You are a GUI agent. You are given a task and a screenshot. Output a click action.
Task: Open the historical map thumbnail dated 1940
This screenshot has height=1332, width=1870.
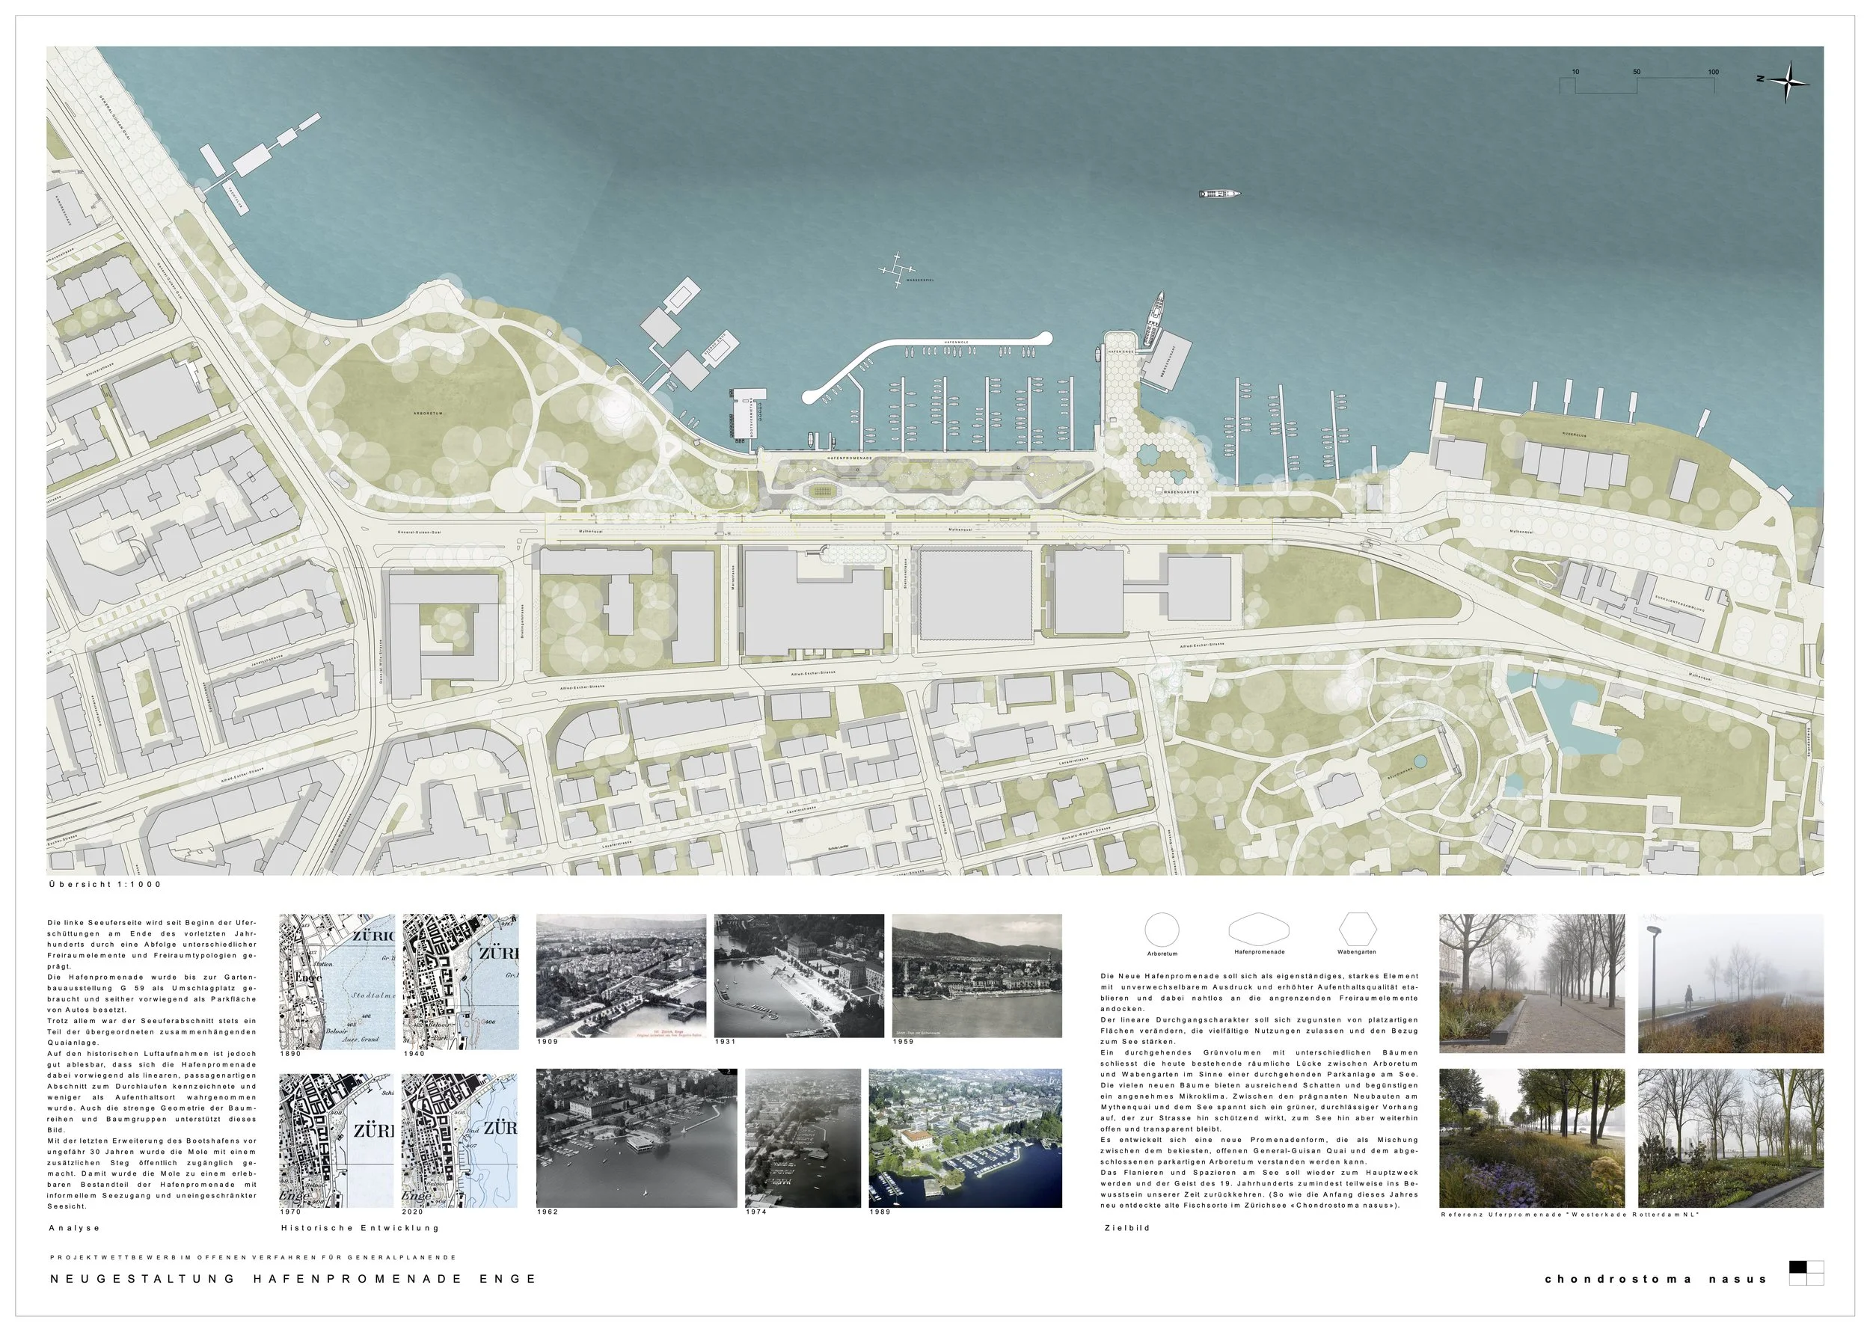pos(461,982)
